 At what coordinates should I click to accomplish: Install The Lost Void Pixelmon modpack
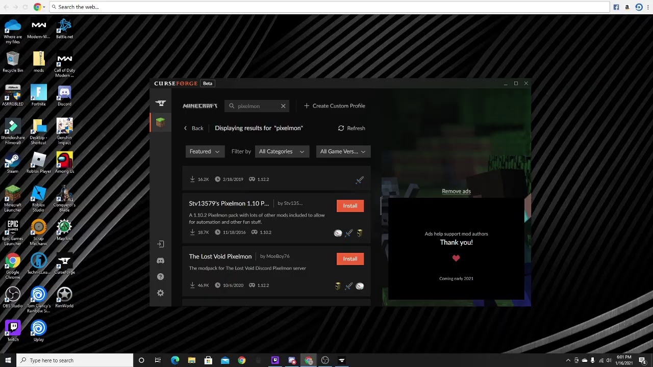pos(350,258)
